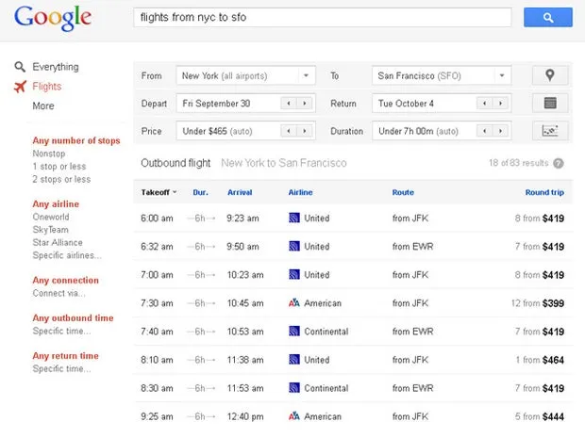Open Specific airlines... filter
The width and height of the screenshot is (585, 438).
[x=67, y=255]
